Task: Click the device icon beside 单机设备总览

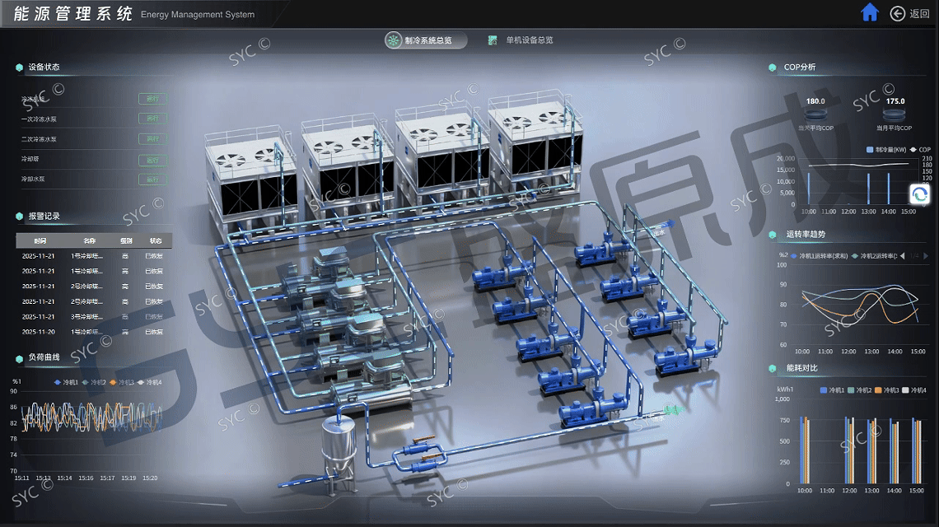Action: tap(493, 40)
